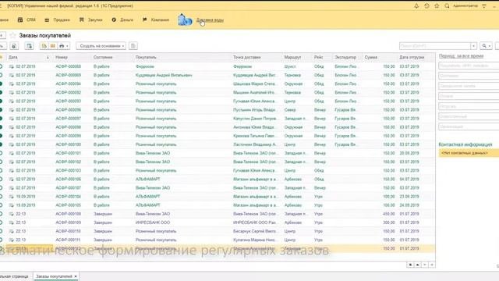The width and height of the screenshot is (499, 281).
Task: Click the search input field
Action: (x=435, y=46)
